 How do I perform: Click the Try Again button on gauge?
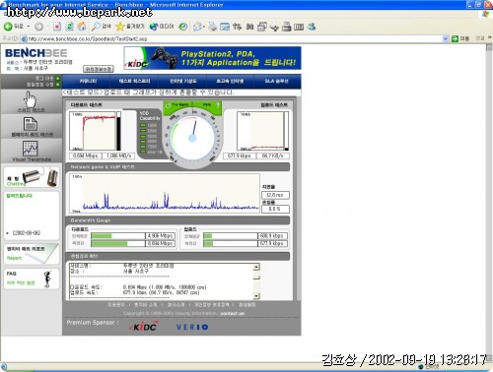point(177,105)
